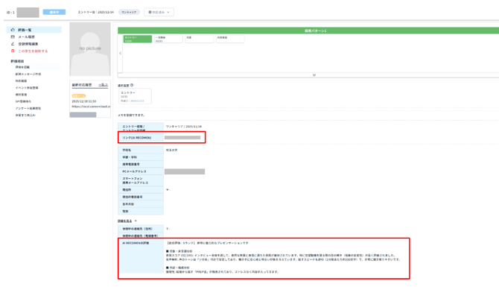499x287 pixels.
Task: Click the pencil icon beside 登録情報編集
Action: pos(13,44)
